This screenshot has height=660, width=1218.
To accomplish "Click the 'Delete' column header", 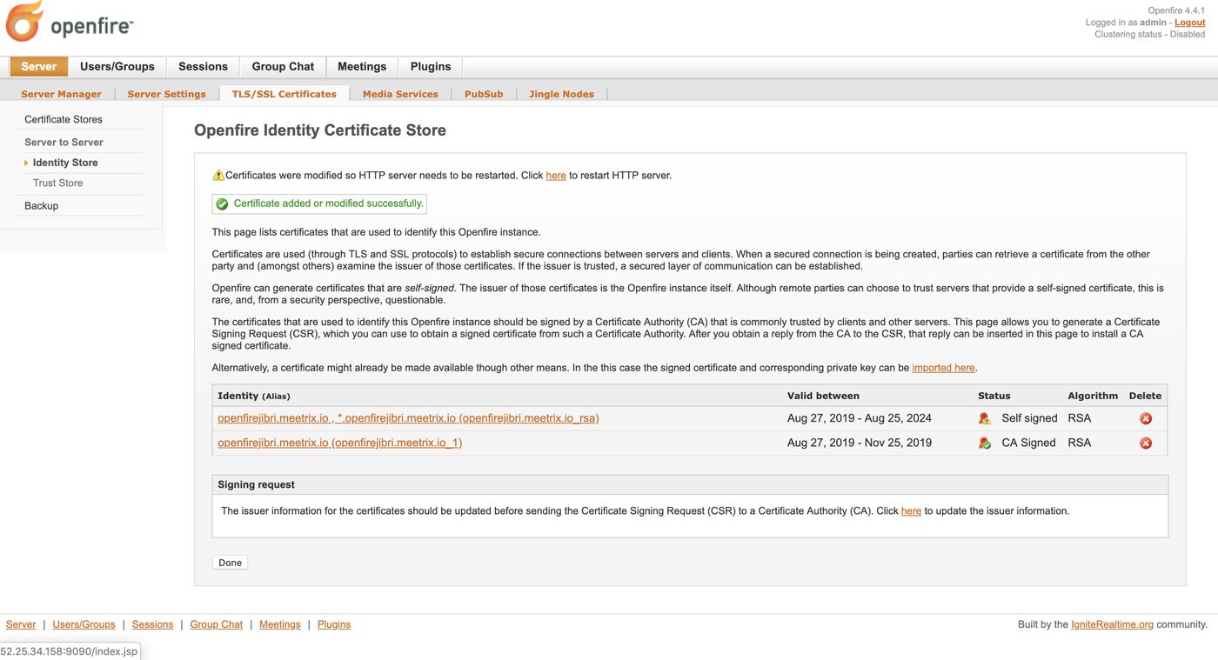I will click(1145, 396).
